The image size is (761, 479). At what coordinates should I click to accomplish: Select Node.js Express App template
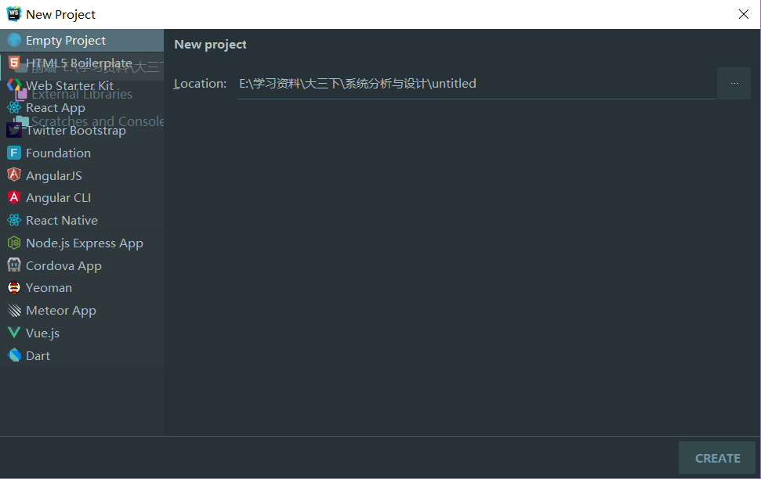click(x=82, y=243)
